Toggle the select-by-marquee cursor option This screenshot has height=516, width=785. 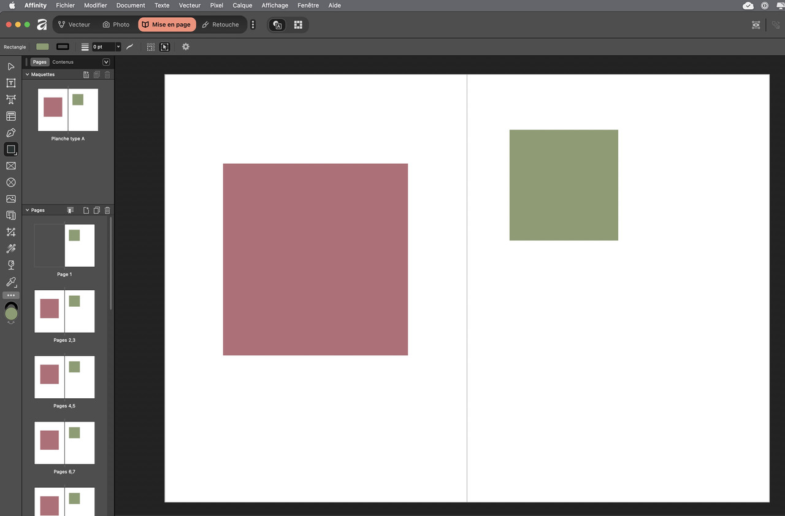coord(164,47)
